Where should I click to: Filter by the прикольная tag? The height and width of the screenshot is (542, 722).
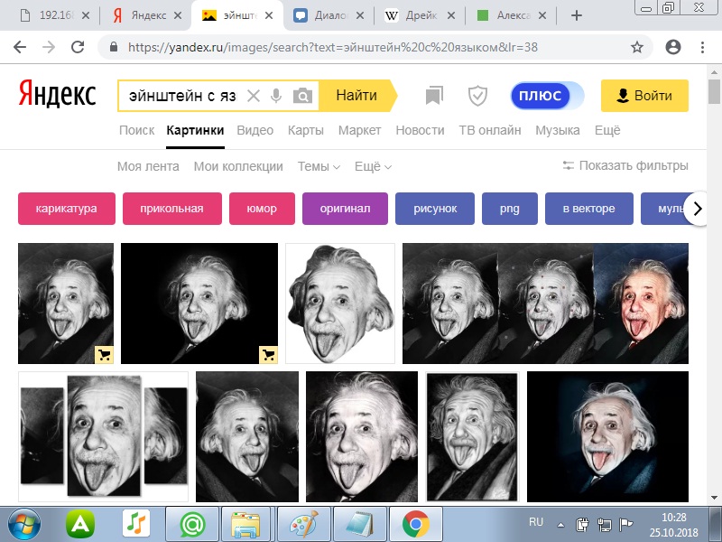(x=172, y=209)
